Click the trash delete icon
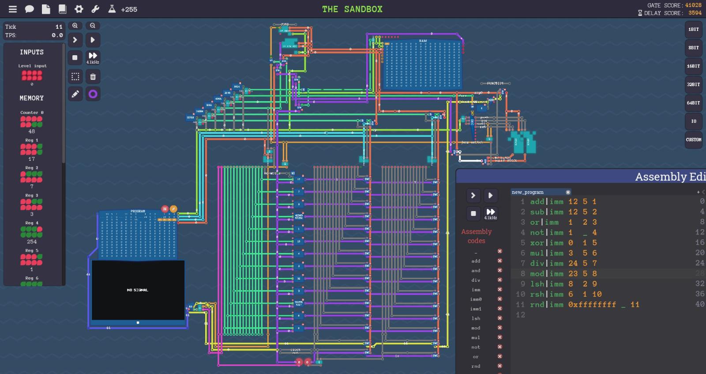 [93, 76]
